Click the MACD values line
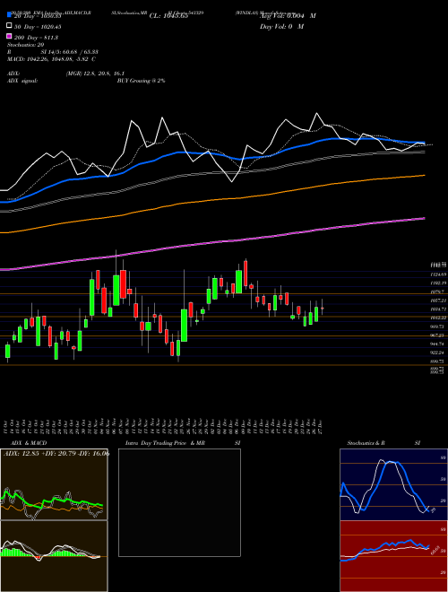Viewport: 448px width, 592px height. click(x=51, y=59)
